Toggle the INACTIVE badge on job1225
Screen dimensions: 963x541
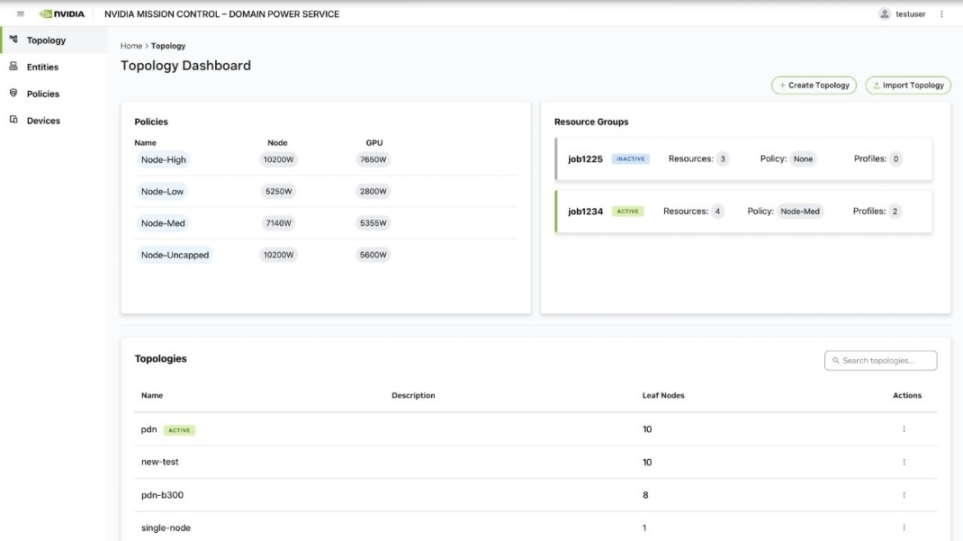click(631, 158)
